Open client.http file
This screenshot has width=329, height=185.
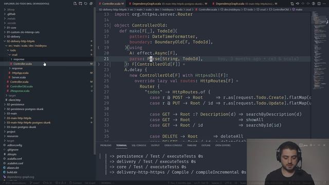click(14, 100)
